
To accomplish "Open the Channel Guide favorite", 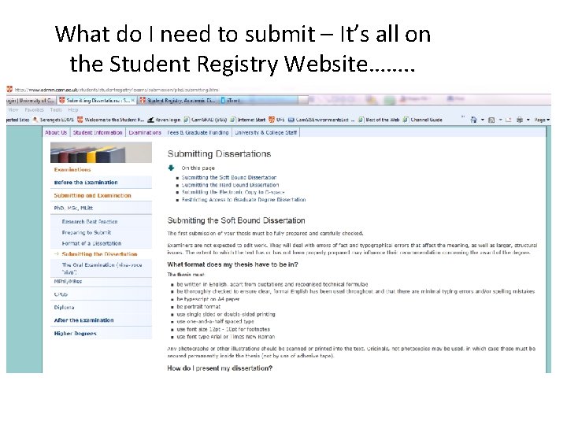I will 422,120.
